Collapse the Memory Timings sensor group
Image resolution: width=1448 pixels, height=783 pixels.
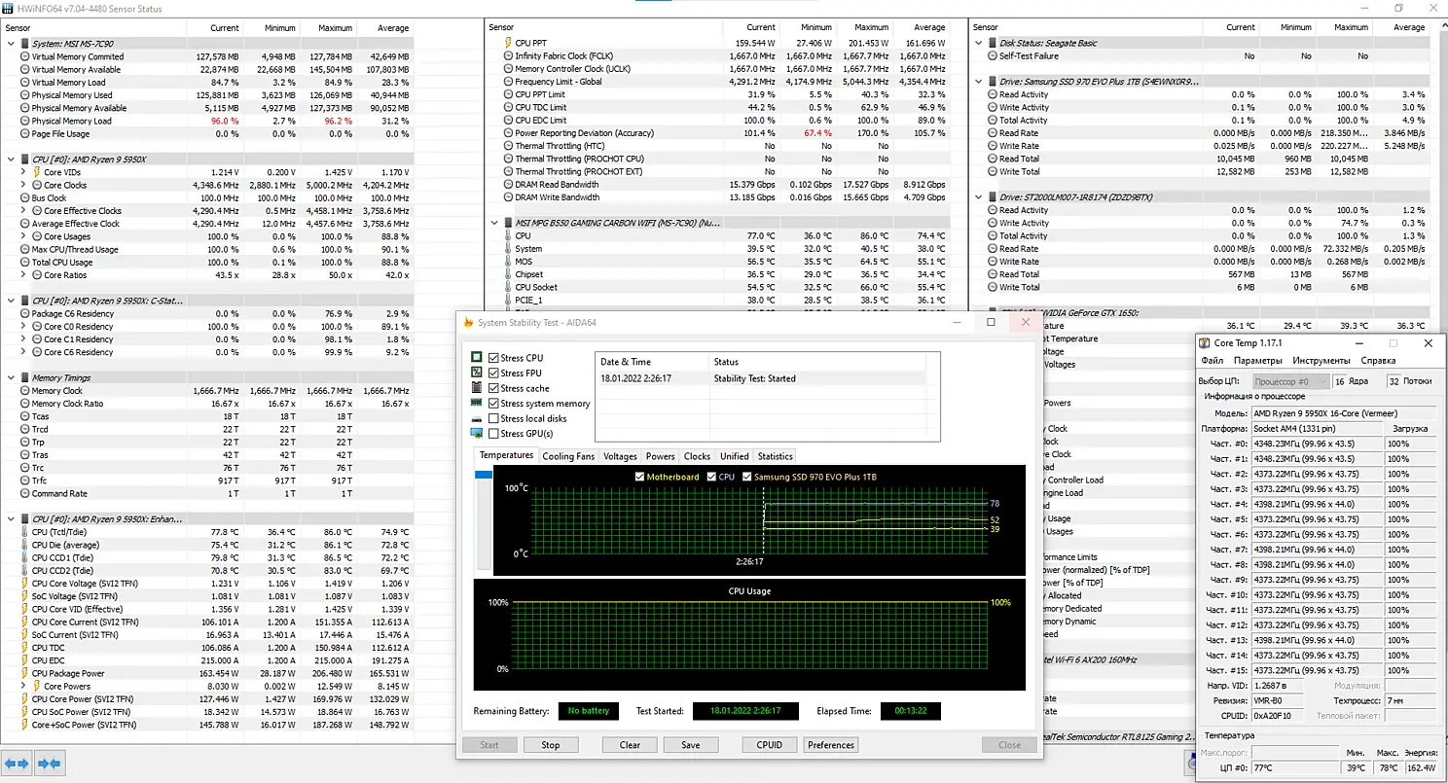click(x=12, y=377)
